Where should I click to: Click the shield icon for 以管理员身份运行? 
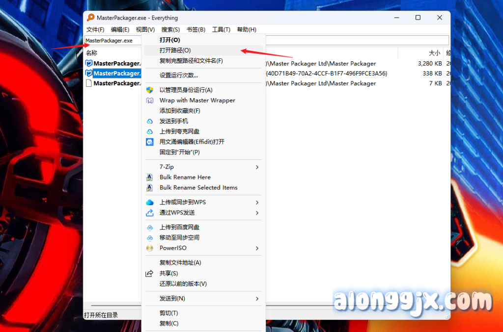150,90
